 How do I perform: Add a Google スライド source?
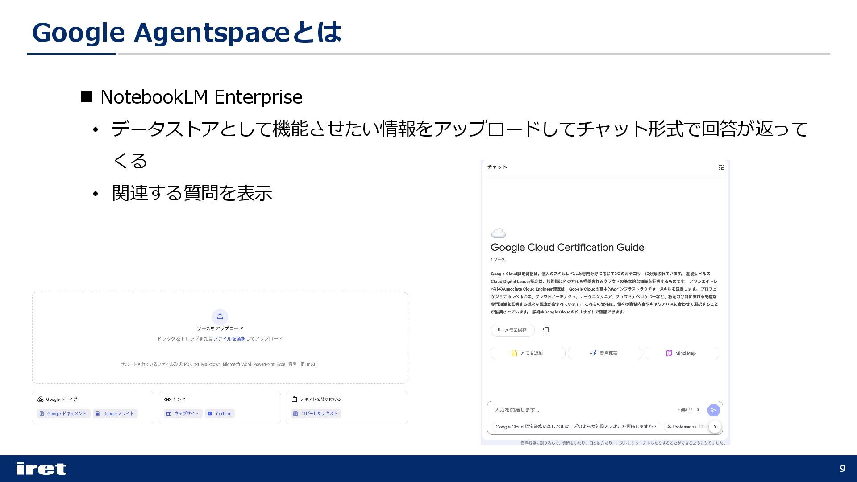(115, 414)
